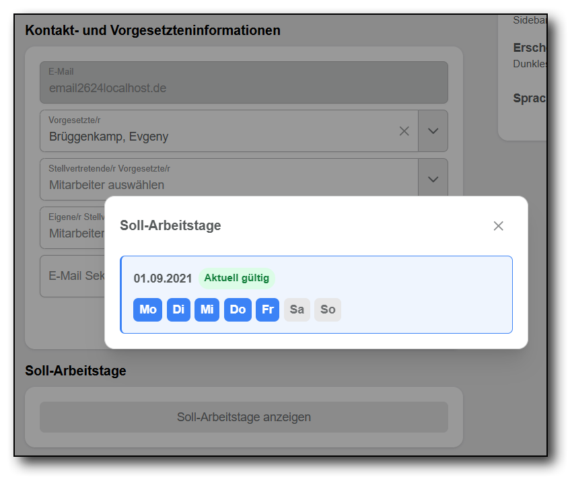568x477 pixels.
Task: Open the Stellvertretende/r Vorgesetzte/r Mitarbeiter auswählen field
Action: coord(229,179)
